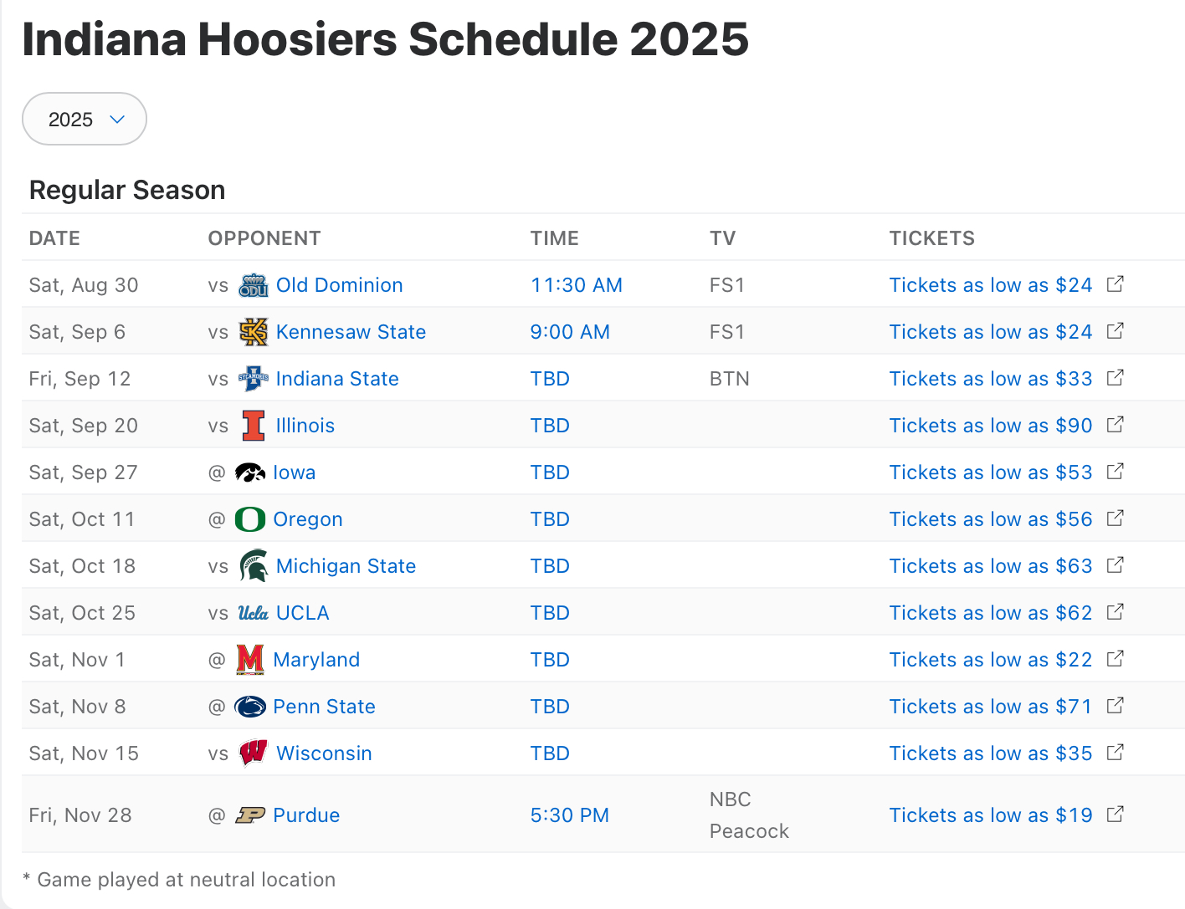1185x909 pixels.
Task: Open the TBD time for Wisconsin game
Action: 550,753
